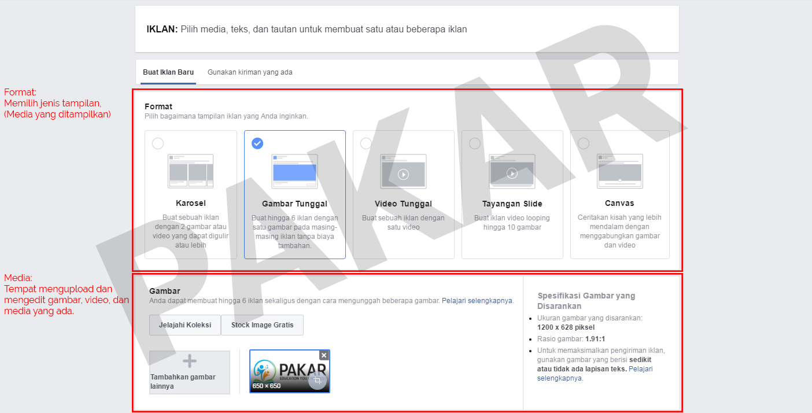Click the Canvas layout preview icon
Screen dimensions: 812x413
[620, 171]
